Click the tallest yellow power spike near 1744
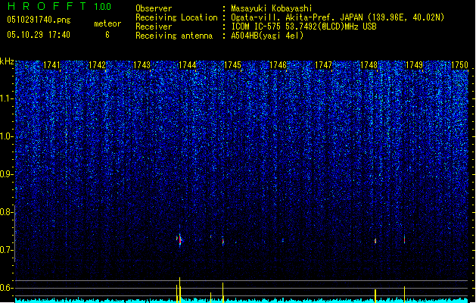This screenshot has width=476, height=303. point(179,290)
